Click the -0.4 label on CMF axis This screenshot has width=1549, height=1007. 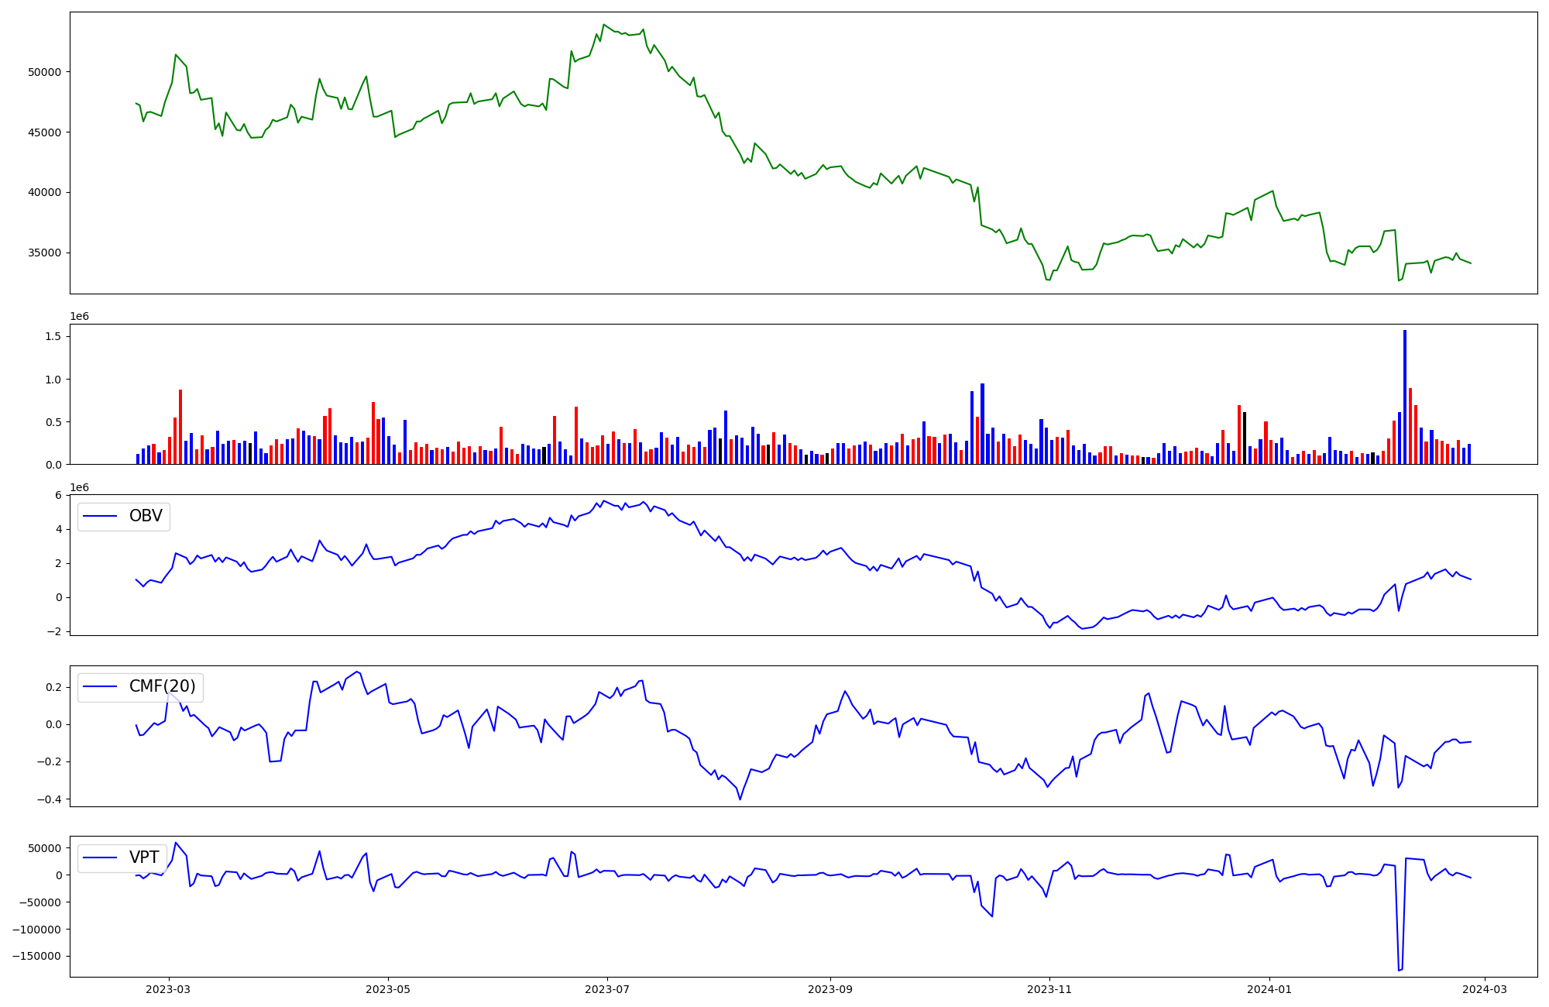pos(49,799)
